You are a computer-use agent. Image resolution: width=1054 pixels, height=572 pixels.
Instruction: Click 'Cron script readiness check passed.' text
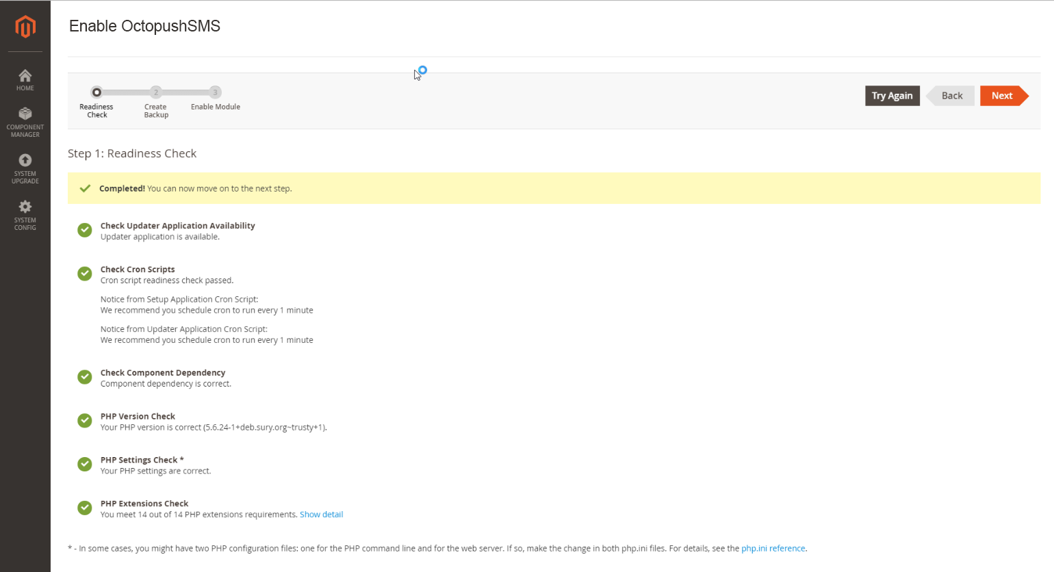(167, 281)
